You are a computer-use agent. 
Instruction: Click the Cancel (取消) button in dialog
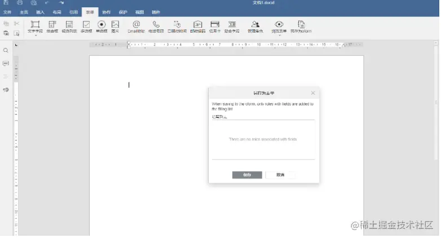coord(280,175)
